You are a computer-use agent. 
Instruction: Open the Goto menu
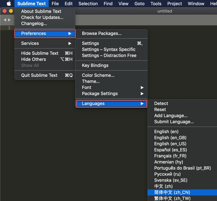[x=139, y=4]
